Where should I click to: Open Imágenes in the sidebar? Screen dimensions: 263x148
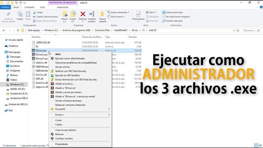[x=15, y=70]
